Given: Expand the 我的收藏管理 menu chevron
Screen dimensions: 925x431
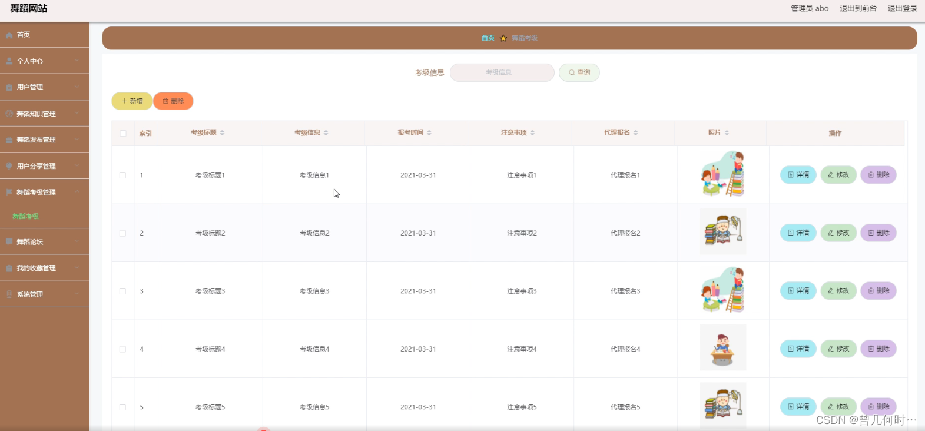Looking at the screenshot, I should [x=77, y=268].
